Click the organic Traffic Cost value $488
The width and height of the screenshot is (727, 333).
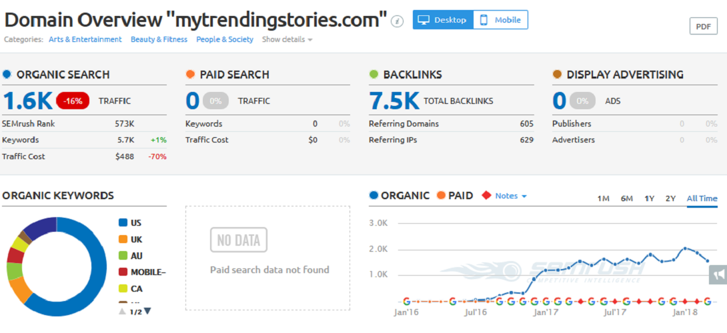tap(125, 156)
